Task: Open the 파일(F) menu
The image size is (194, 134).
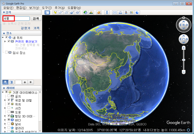Action: [8, 8]
